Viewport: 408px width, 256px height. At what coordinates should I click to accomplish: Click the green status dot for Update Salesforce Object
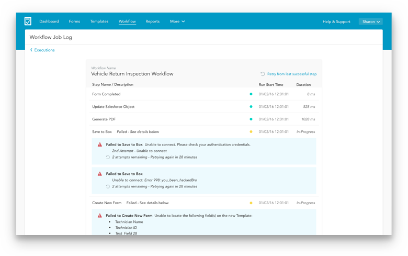pos(251,106)
